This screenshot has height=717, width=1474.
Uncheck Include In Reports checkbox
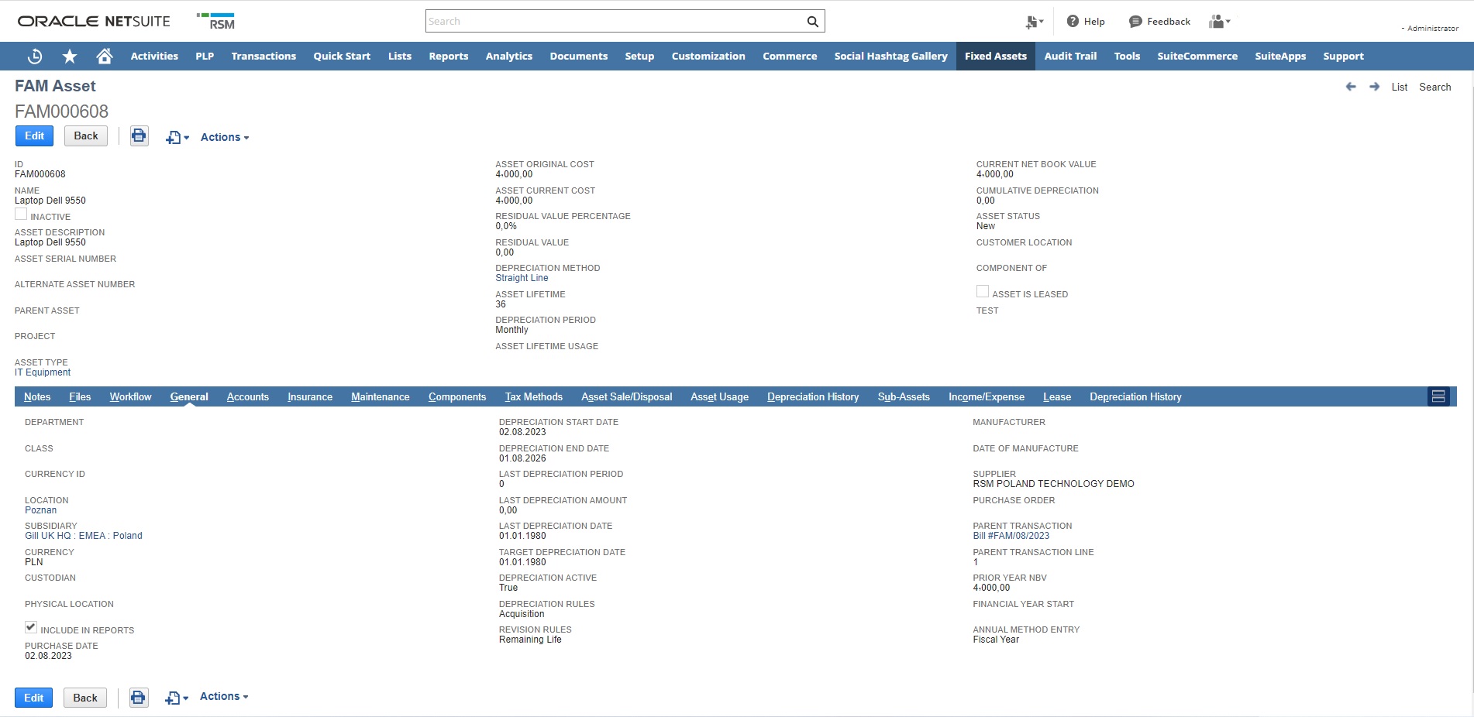tap(31, 627)
